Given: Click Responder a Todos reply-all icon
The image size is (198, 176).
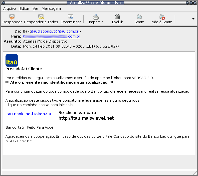Looking at the screenshot, I should tap(41, 17).
